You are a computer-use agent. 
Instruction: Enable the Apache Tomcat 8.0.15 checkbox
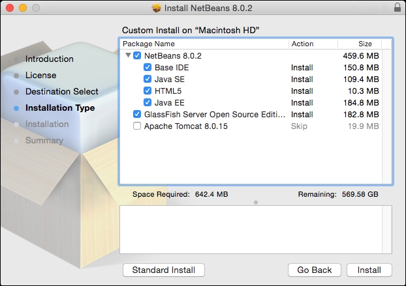click(137, 126)
